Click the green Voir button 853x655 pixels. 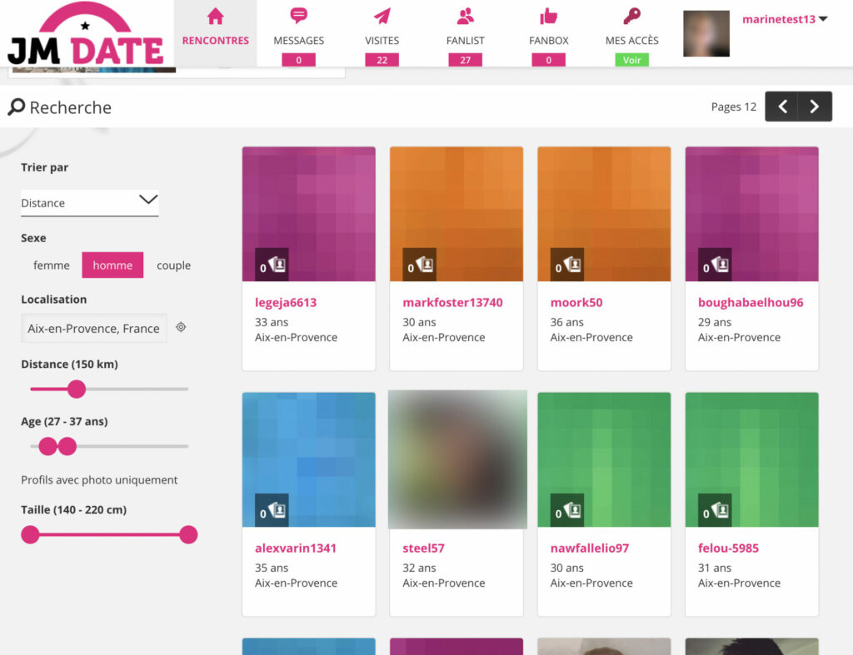(631, 60)
